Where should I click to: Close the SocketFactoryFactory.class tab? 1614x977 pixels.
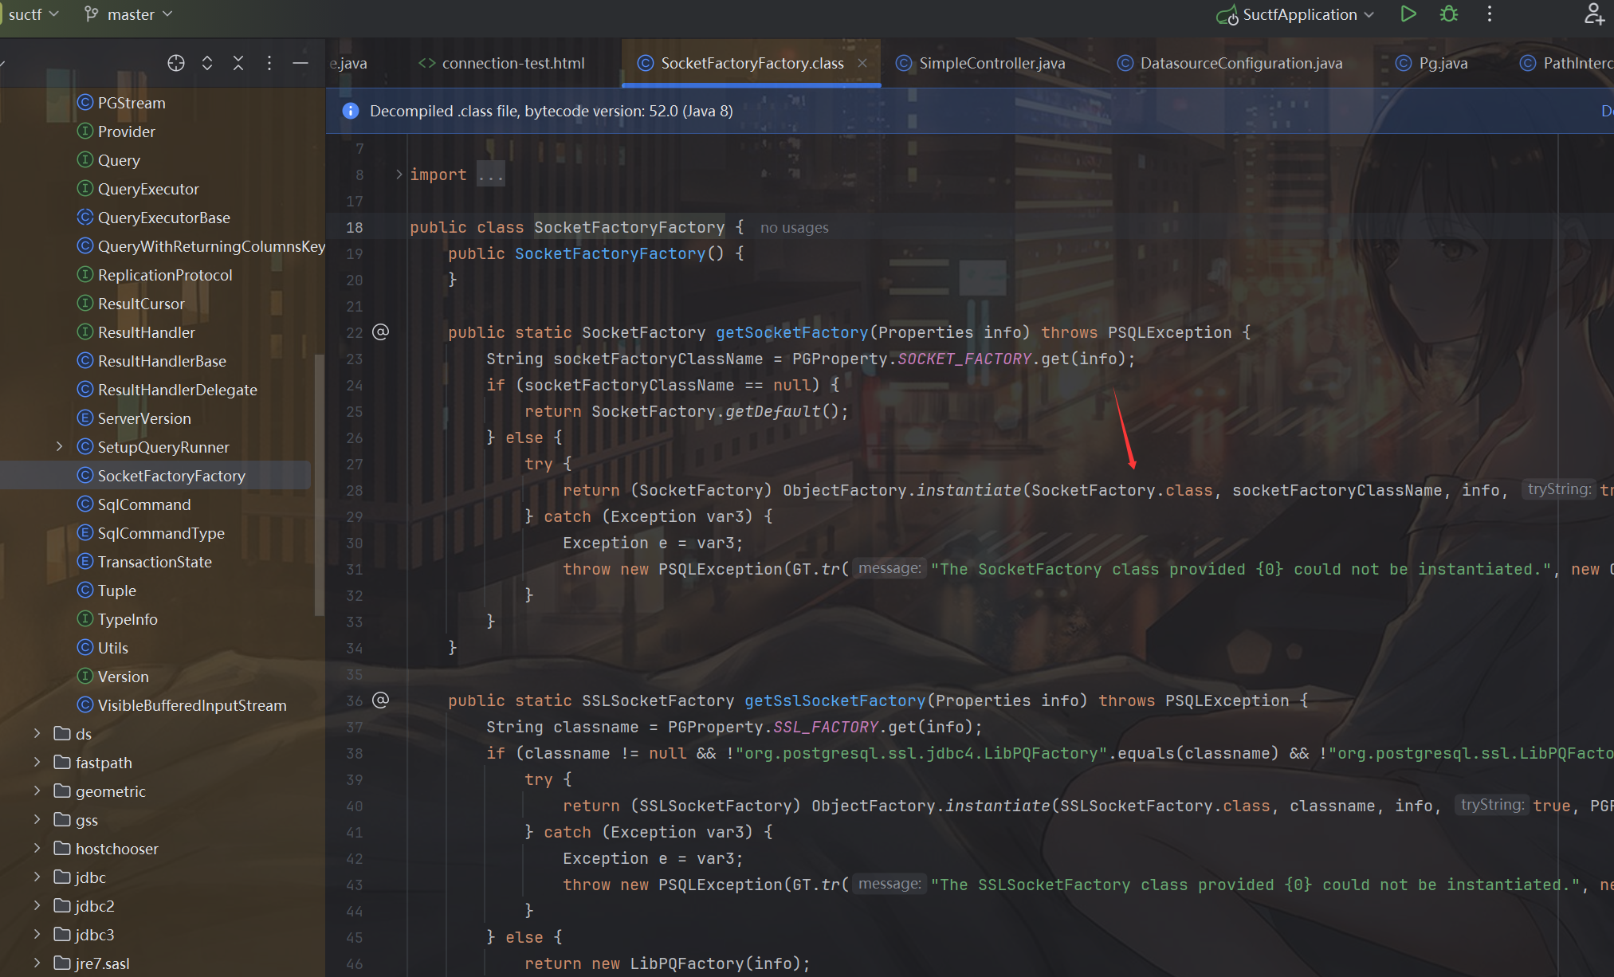coord(862,63)
